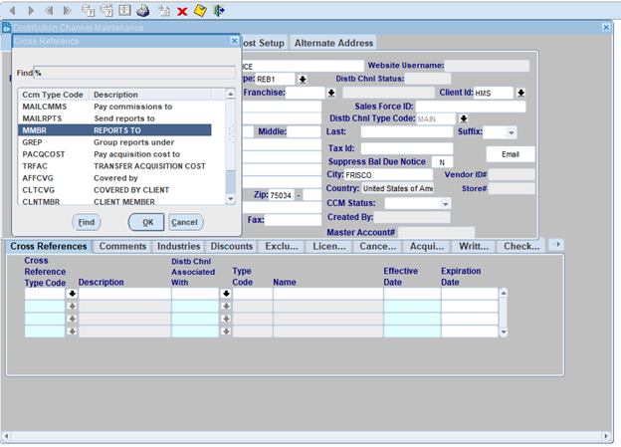Viewport: 621px width, 447px height.
Task: Click the Find text input field
Action: coord(135,73)
